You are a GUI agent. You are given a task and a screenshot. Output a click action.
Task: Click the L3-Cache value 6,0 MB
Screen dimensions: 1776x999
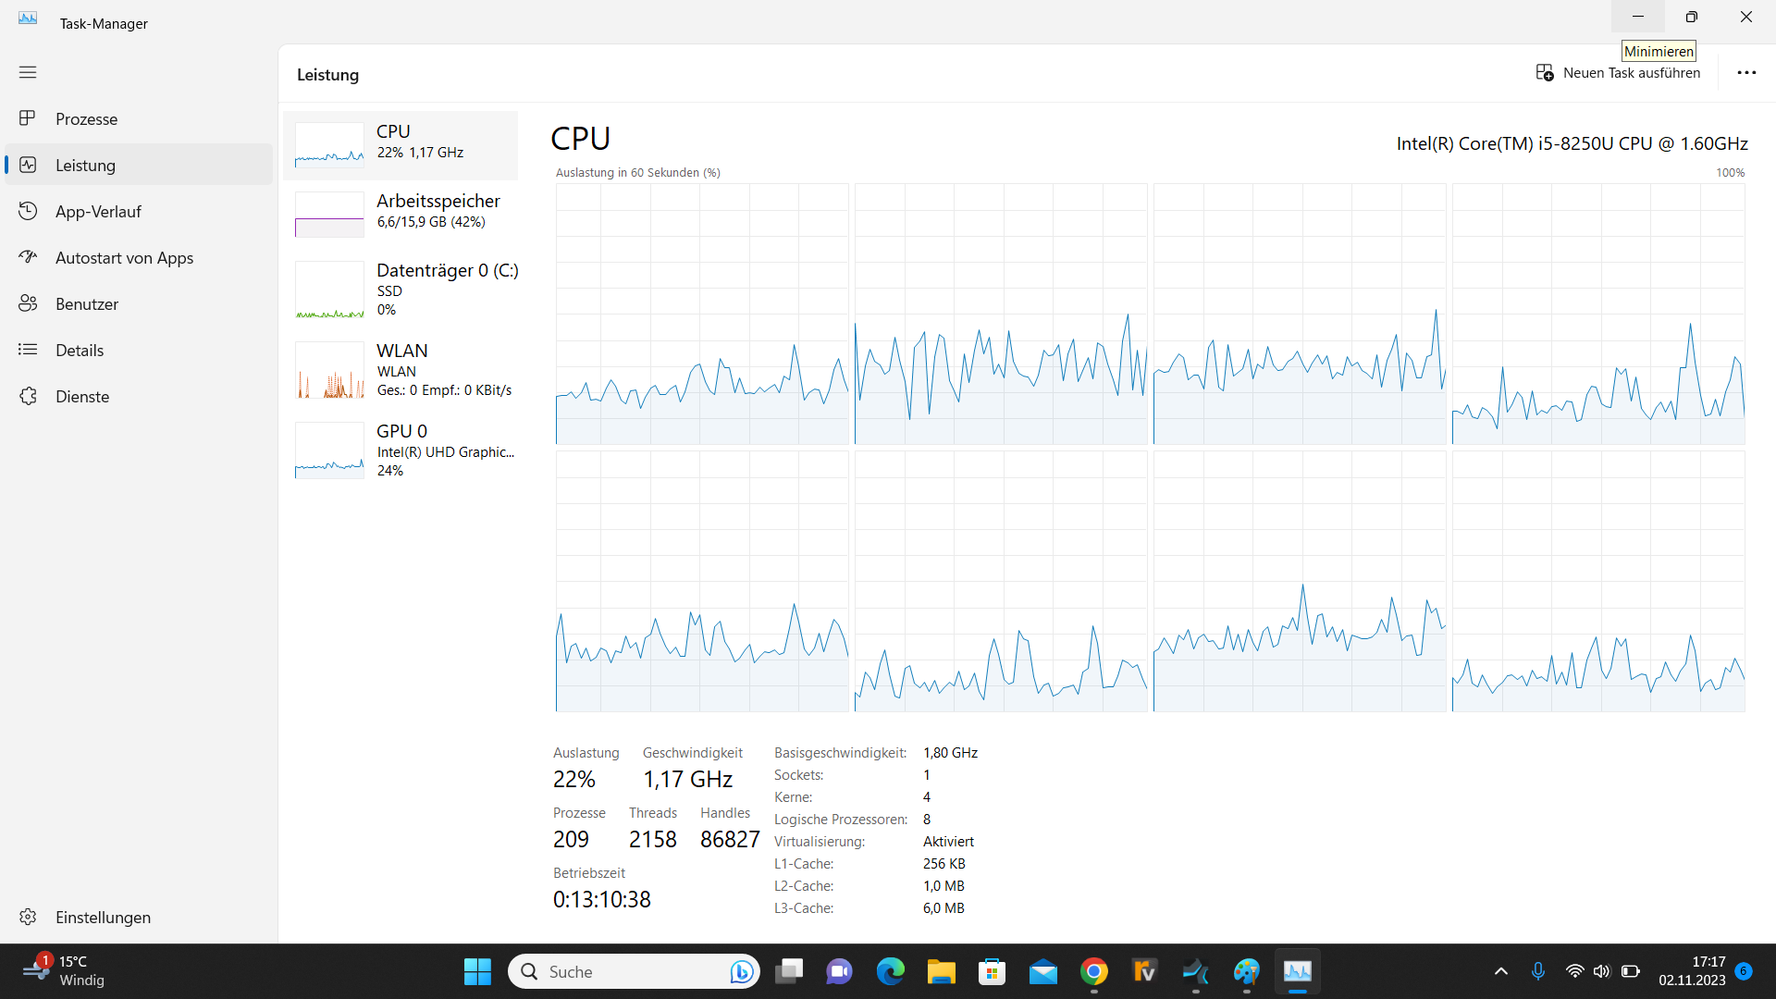[x=943, y=908]
